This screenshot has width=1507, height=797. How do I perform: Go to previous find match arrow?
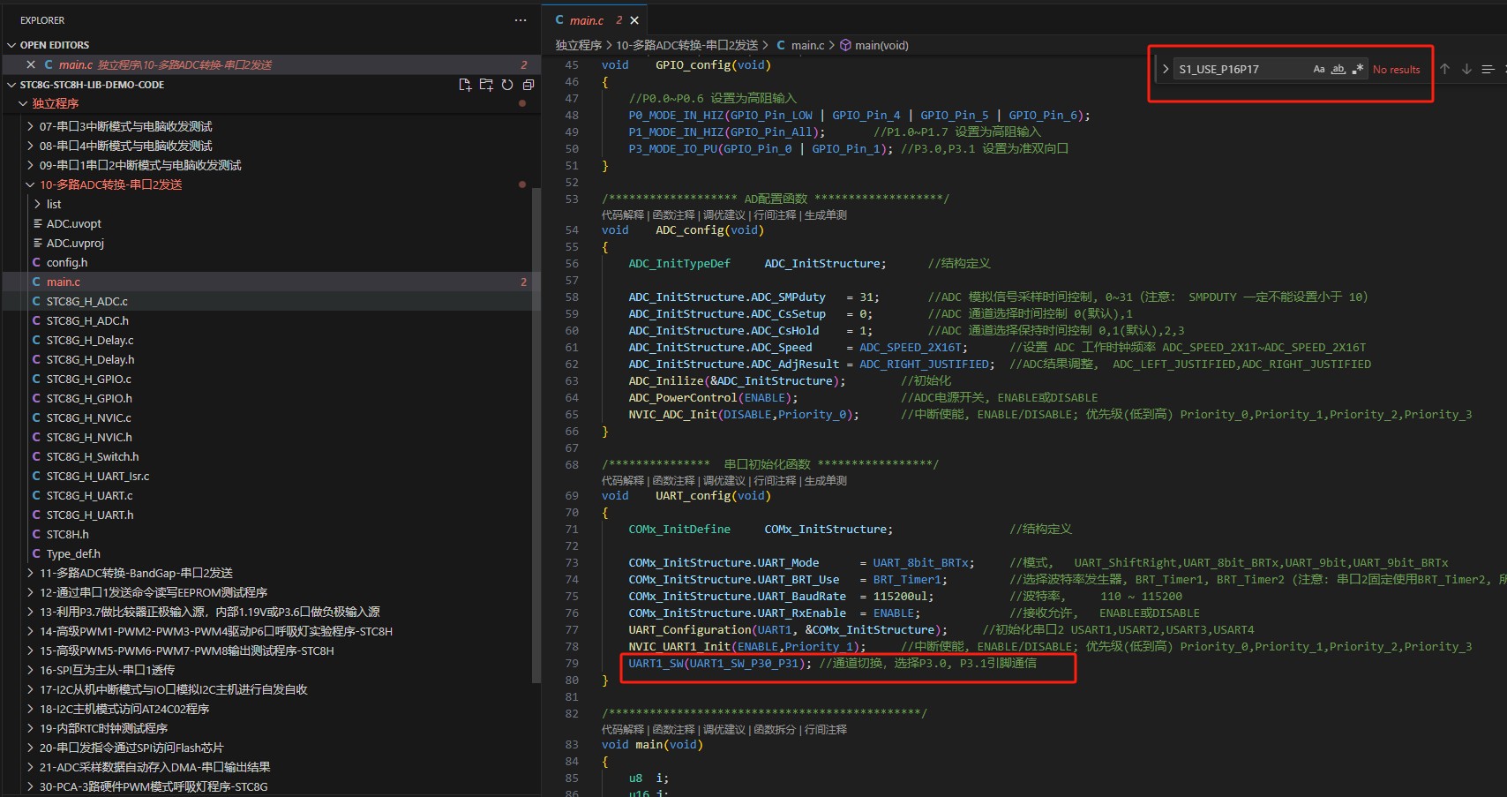click(x=1444, y=69)
